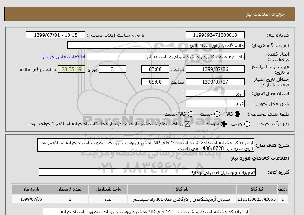Click the تعداد / مقدار column header
304x215 pixels.
70,189
